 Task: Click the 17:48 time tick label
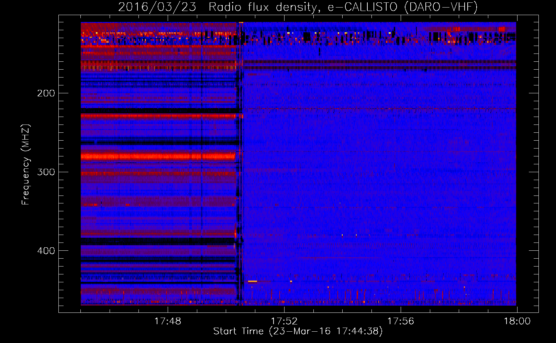[168, 321]
